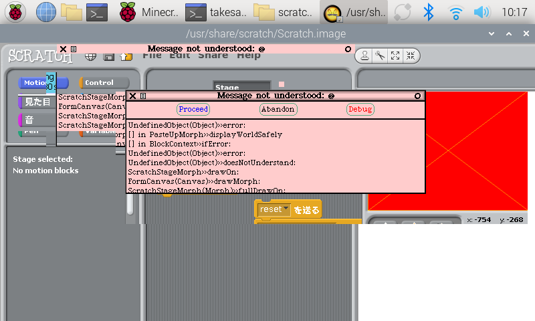This screenshot has height=321, width=535.
Task: Open the background error window's menu icon
Action: [x=74, y=49]
